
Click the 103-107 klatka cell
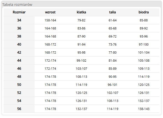point(81,69)
